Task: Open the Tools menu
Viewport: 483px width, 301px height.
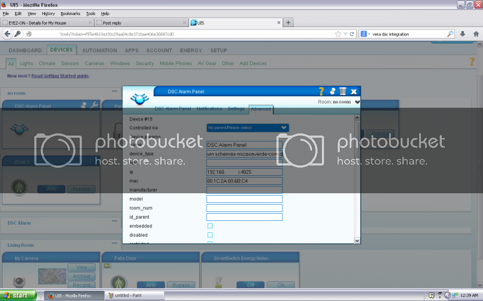Action: [x=91, y=13]
